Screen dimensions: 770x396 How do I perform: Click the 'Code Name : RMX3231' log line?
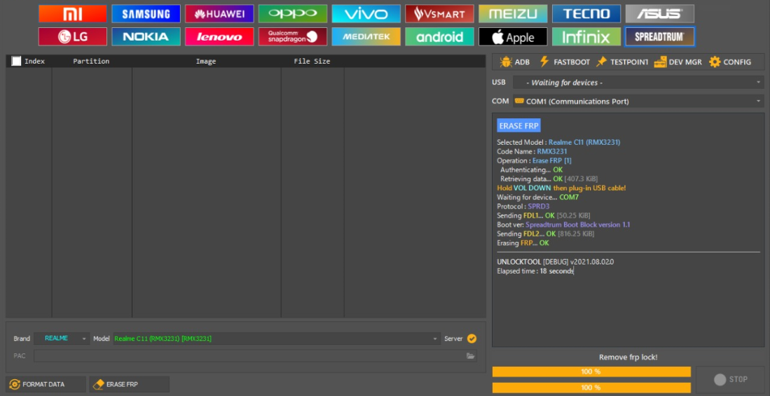click(532, 151)
